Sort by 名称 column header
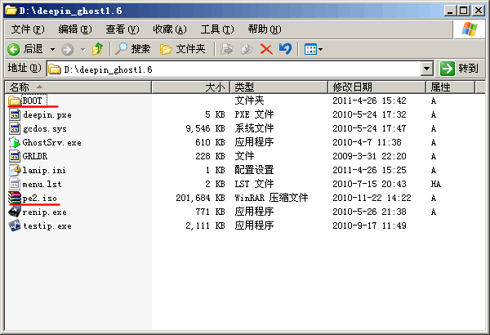The height and width of the screenshot is (335, 490). (x=78, y=87)
